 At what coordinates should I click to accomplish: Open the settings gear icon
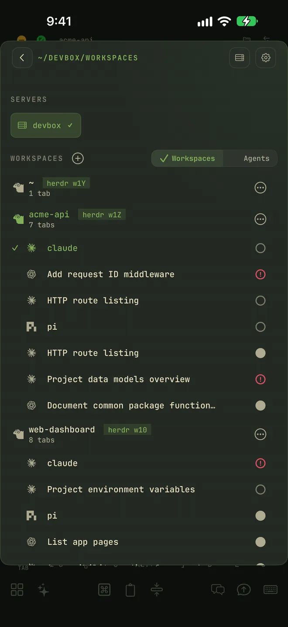(266, 58)
